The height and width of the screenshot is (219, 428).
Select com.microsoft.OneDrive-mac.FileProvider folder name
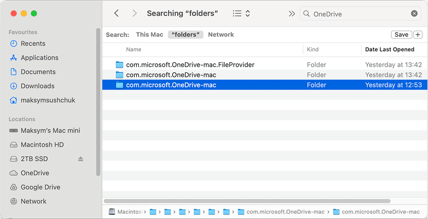coord(190,65)
